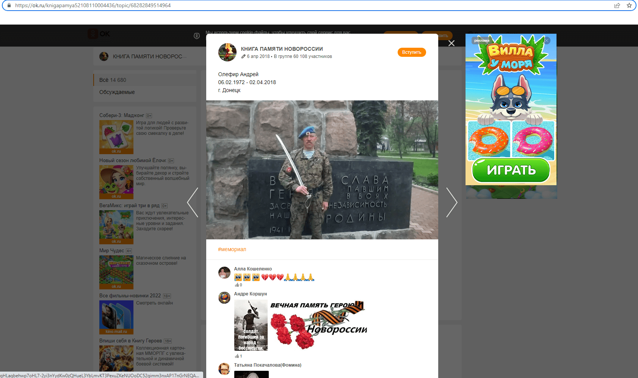Open the group header КНИГА ПАМЯТИ НОВОРОС... in sidebar
Image resolution: width=638 pixels, height=378 pixels.
[149, 56]
